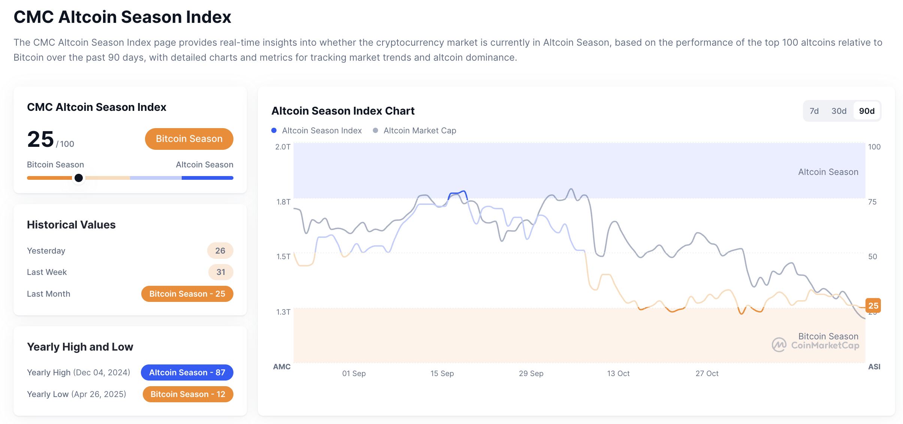Click the Bitcoin Season badge next to the index score

pos(188,139)
